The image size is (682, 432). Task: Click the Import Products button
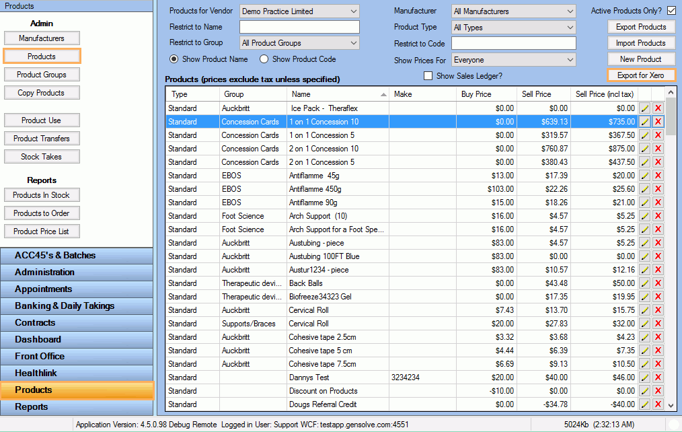pyautogui.click(x=641, y=43)
